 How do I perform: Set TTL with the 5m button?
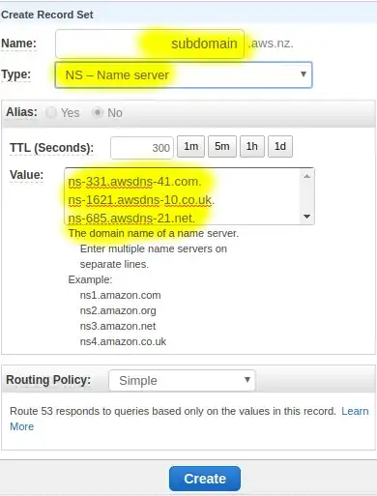tap(222, 146)
